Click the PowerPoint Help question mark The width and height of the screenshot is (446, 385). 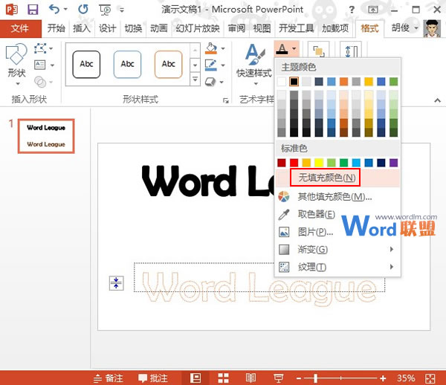(352, 10)
